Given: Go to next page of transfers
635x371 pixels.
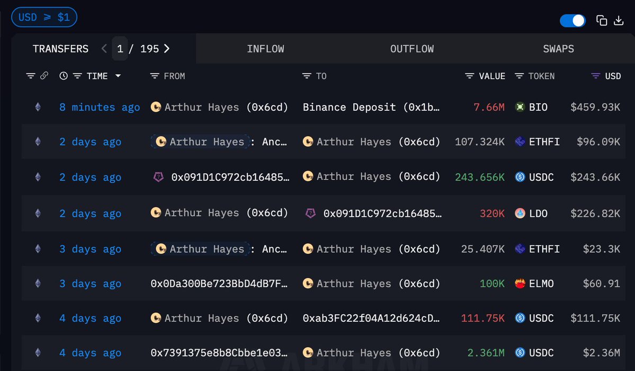Looking at the screenshot, I should pyautogui.click(x=166, y=49).
